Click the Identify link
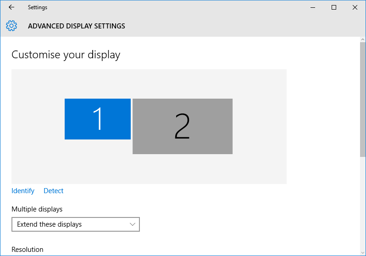This screenshot has height=256, width=366. click(x=23, y=191)
